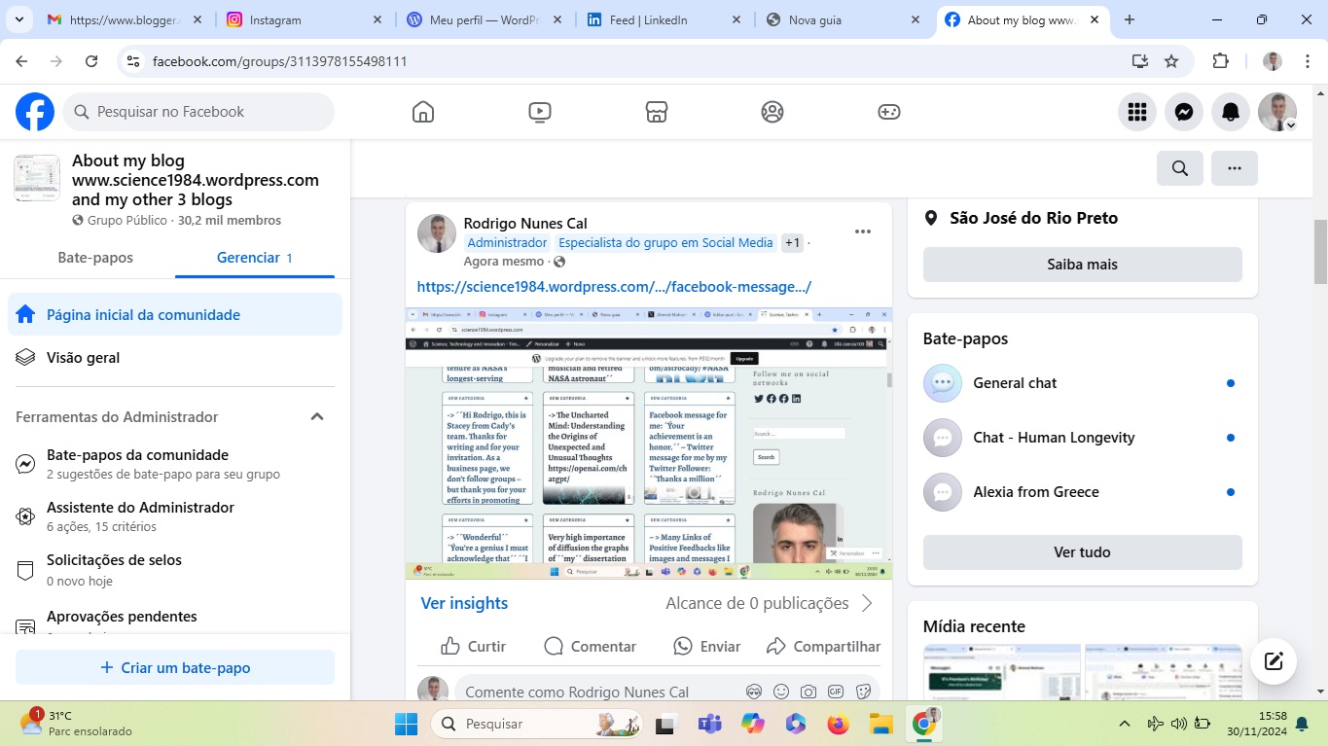
Task: Click Ver tudo under Bate-papos
Action: [1082, 552]
